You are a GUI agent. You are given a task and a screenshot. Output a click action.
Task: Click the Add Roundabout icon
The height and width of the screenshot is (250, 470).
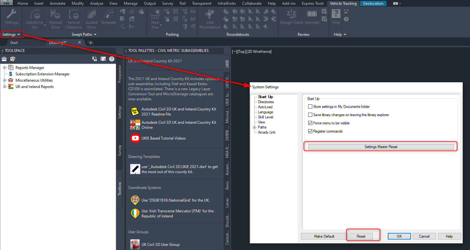[210, 15]
